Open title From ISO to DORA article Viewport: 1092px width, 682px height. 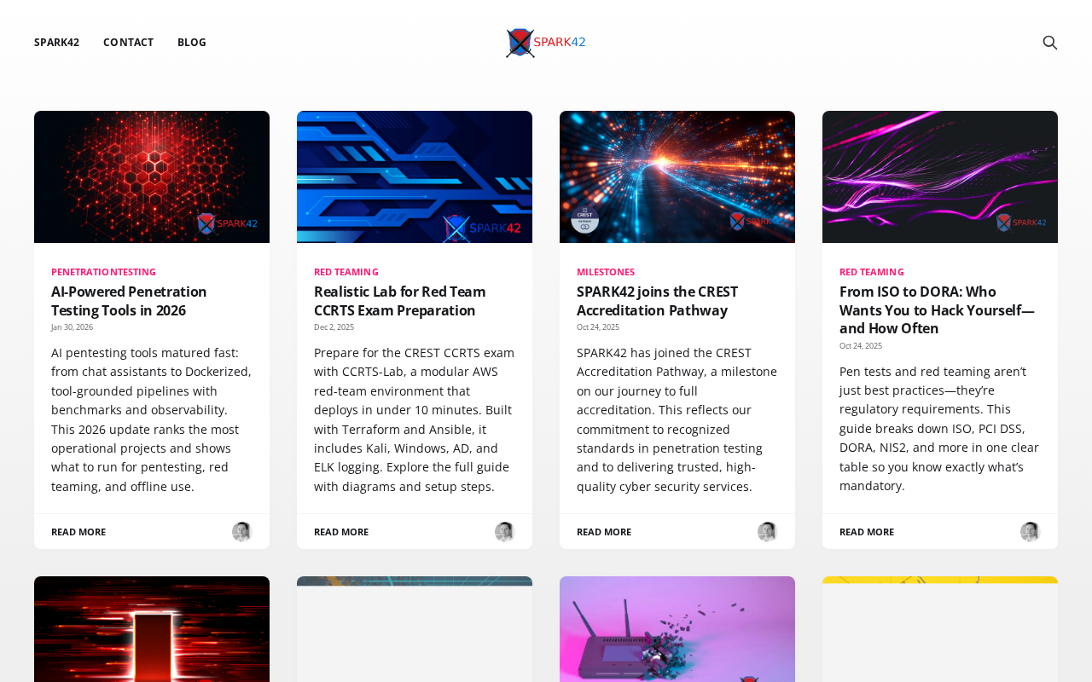tap(937, 310)
